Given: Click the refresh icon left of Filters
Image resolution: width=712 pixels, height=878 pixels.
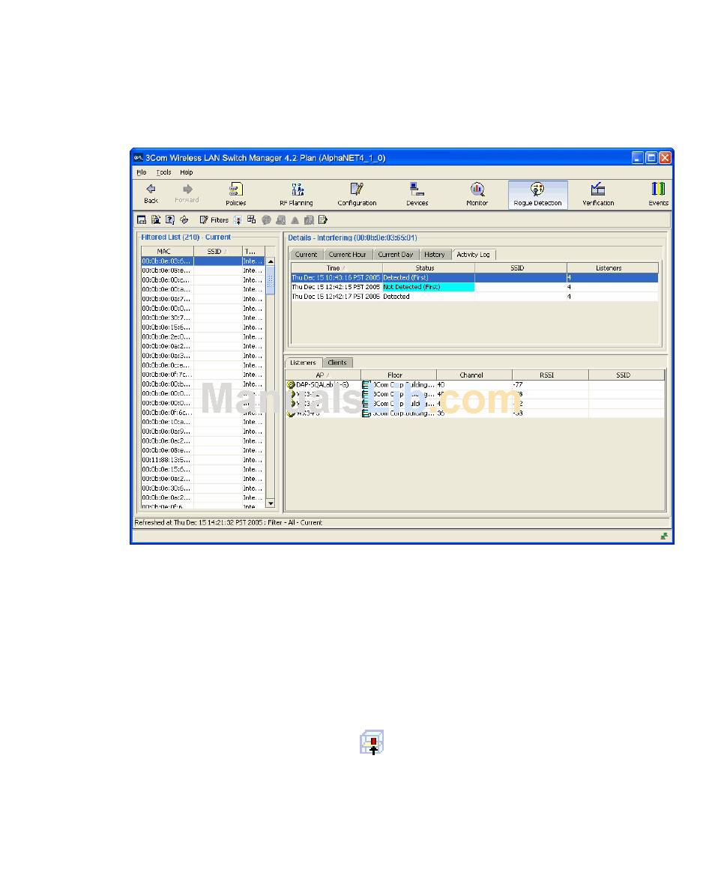Looking at the screenshot, I should click(184, 219).
